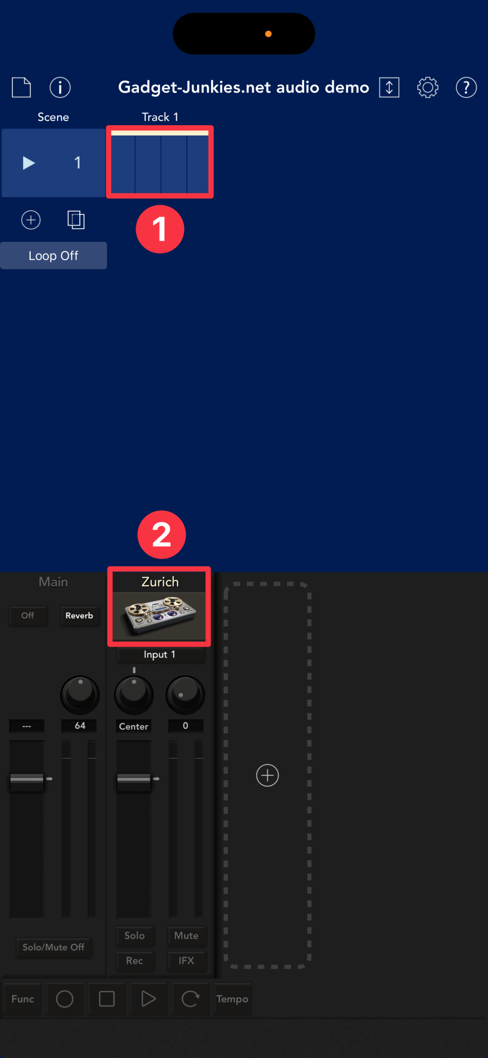
Task: Tap the stop square transport button
Action: pos(107,999)
